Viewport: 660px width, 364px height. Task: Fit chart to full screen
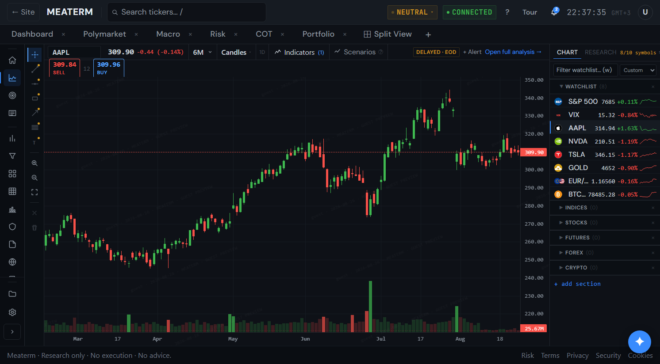click(35, 192)
